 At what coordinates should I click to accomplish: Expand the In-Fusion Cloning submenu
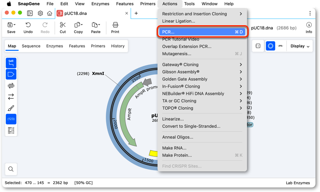click(202, 86)
